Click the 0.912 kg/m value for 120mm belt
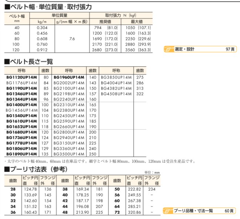 pos(42,50)
